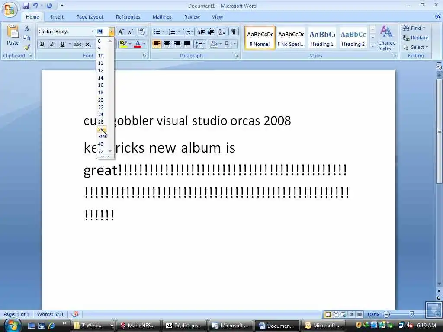
Task: Copy the selected text
Action: [26, 38]
